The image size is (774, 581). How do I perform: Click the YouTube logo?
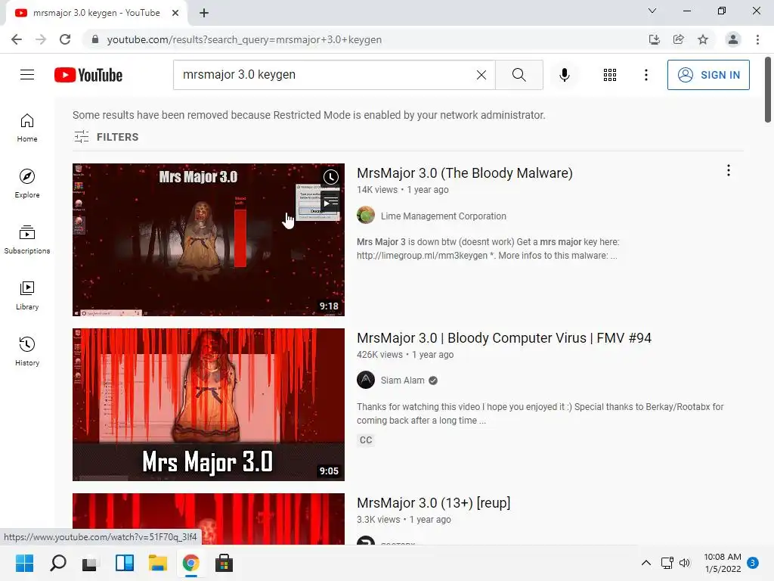point(88,75)
